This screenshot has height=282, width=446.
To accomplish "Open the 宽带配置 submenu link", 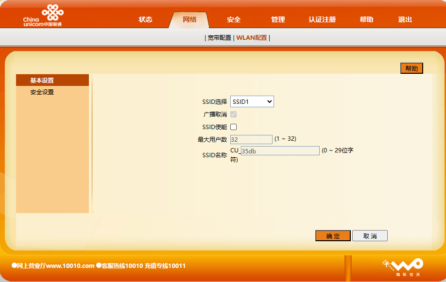I will point(219,38).
